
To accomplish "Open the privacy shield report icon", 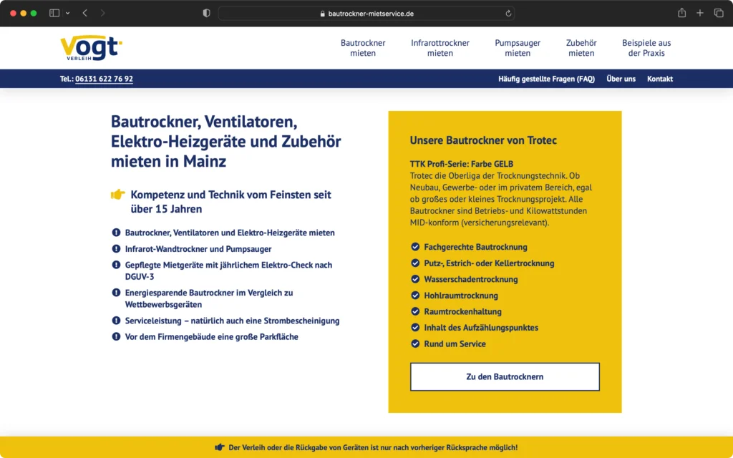I will coord(206,13).
